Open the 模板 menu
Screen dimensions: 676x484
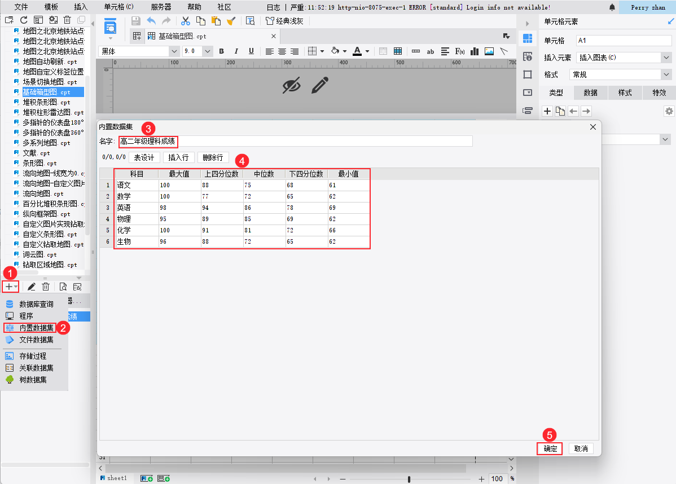coord(51,7)
